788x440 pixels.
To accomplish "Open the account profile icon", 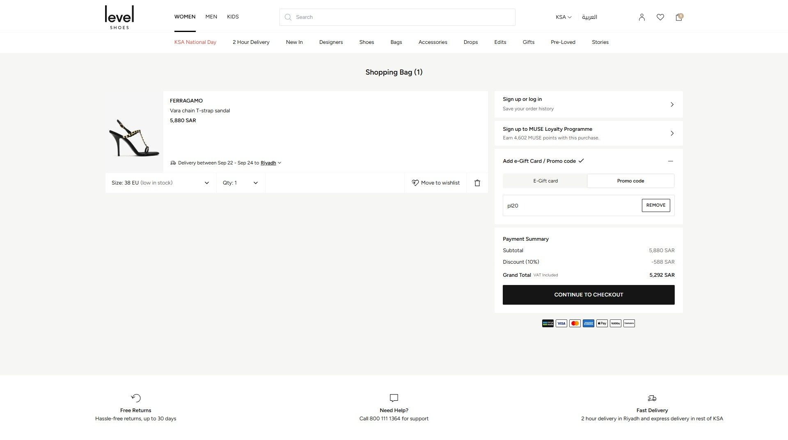I will coord(642,17).
